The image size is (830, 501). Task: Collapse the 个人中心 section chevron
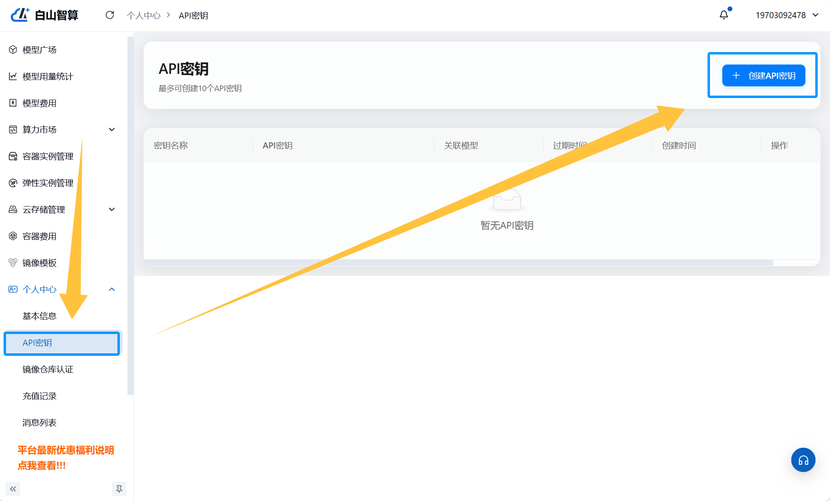[x=112, y=289]
